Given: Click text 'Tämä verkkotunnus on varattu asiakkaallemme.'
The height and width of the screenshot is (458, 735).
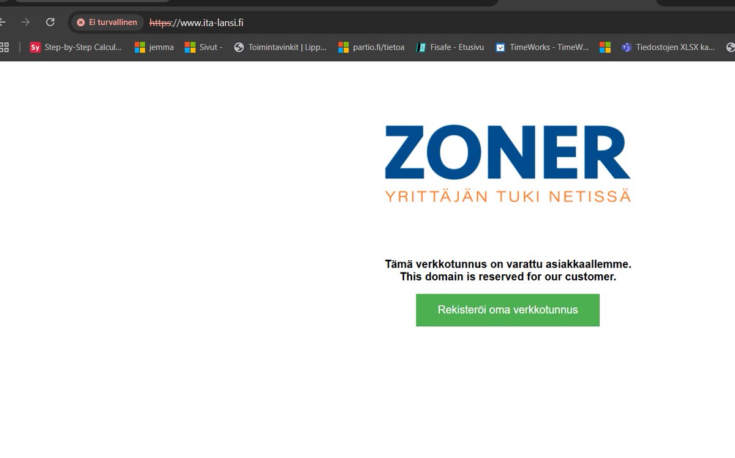Looking at the screenshot, I should click(x=508, y=264).
